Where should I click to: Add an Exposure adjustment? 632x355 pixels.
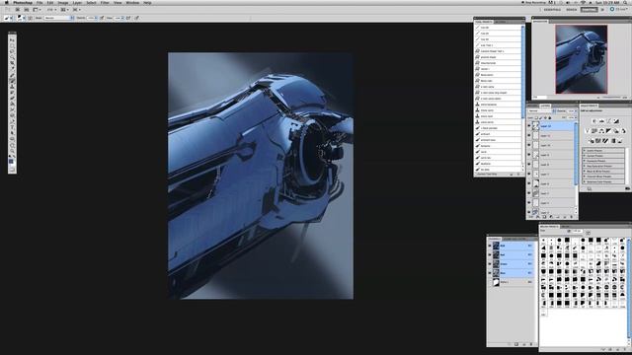point(616,120)
